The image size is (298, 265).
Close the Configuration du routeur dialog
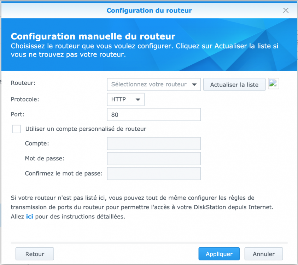(286, 11)
